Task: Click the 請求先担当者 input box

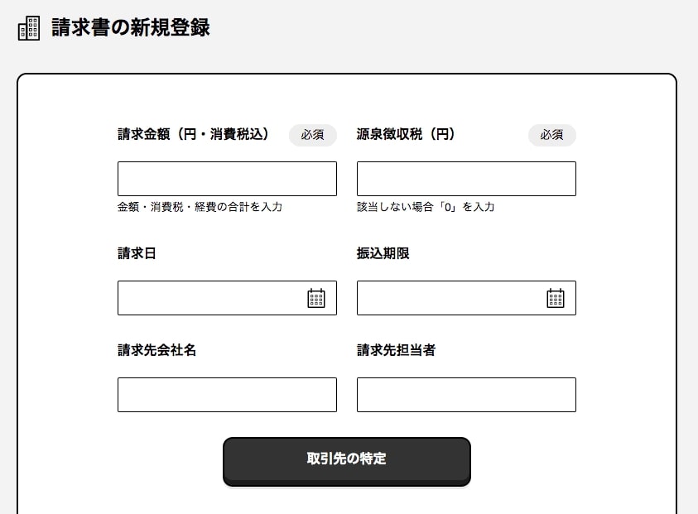Action: point(465,395)
